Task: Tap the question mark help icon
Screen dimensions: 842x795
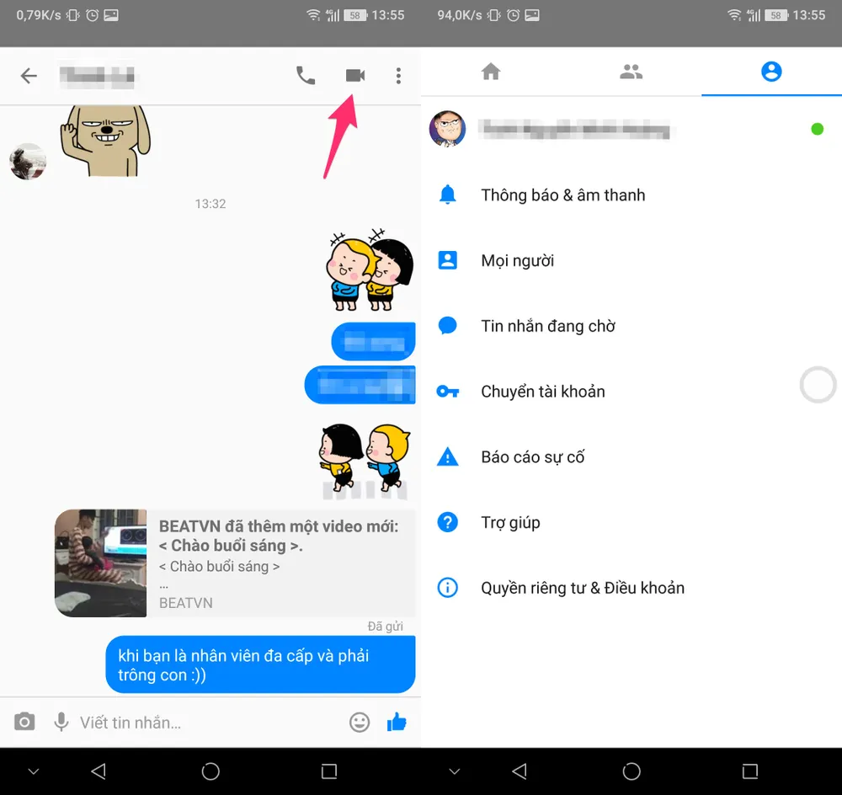Action: coord(447,522)
